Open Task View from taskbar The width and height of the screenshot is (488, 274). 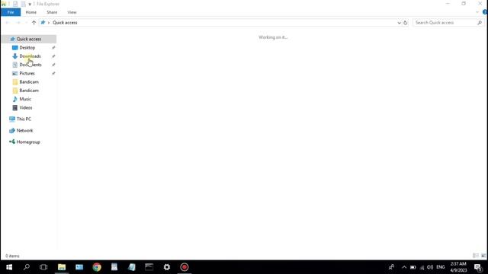(x=43, y=267)
